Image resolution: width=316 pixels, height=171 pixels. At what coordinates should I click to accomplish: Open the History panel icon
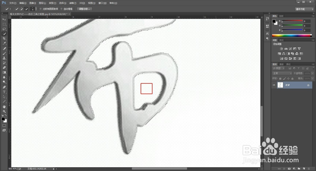tap(267, 19)
